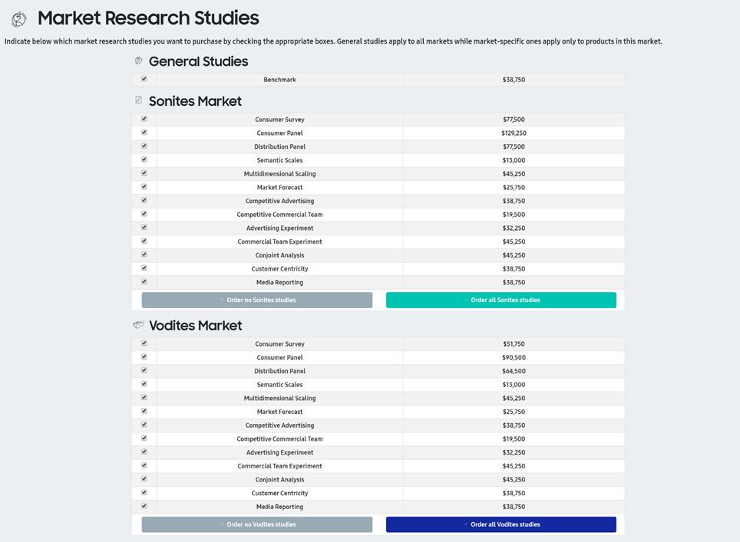Uncheck Sonites Consumer Survey checkbox
Screen dimensions: 740x542
click(x=144, y=120)
